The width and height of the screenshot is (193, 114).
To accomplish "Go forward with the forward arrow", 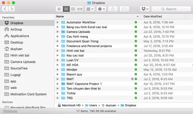I will [12, 9].
